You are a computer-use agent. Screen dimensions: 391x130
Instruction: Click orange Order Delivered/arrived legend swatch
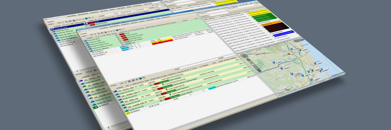click(x=271, y=23)
